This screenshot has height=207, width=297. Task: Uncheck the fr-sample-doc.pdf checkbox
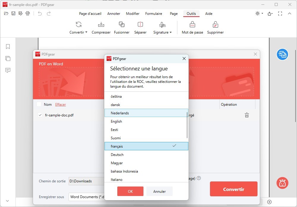pyautogui.click(x=40, y=115)
